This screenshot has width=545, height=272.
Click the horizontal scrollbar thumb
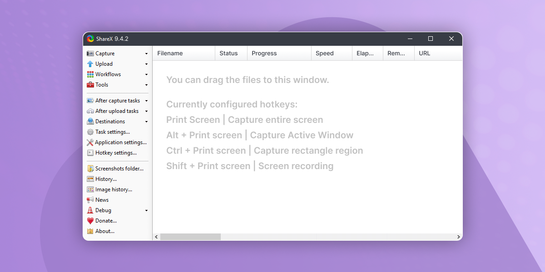pos(190,237)
